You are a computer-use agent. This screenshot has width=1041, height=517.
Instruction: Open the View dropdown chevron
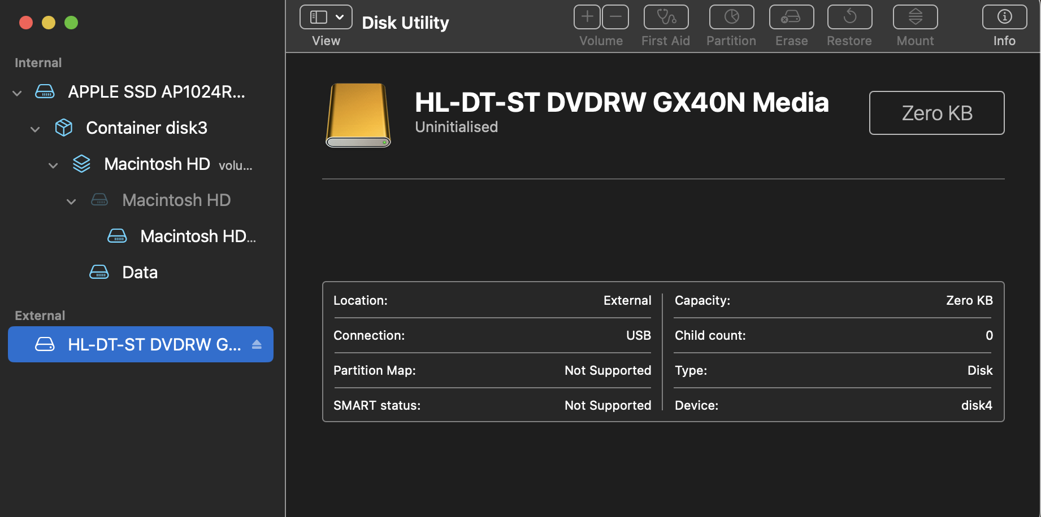(x=340, y=17)
